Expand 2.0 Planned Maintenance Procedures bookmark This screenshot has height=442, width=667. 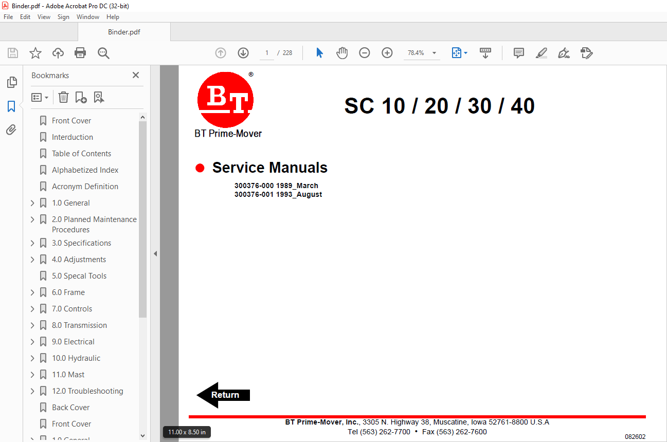coord(33,219)
